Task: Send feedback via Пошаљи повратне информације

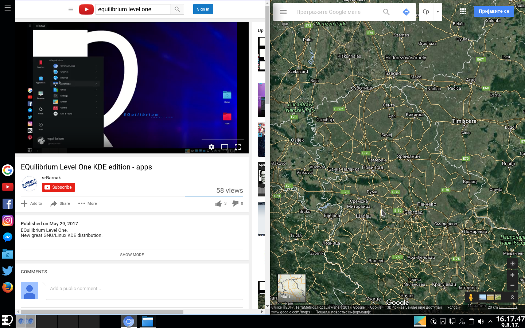Action: [343, 312]
